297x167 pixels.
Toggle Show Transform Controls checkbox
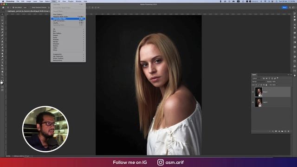pos(31,7)
